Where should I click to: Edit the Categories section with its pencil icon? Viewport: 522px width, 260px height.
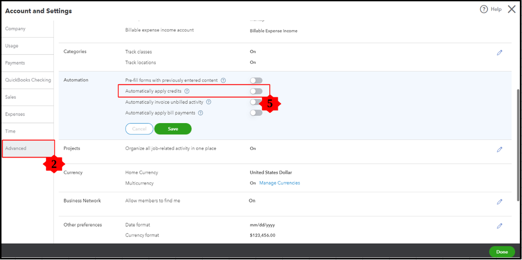pyautogui.click(x=500, y=53)
